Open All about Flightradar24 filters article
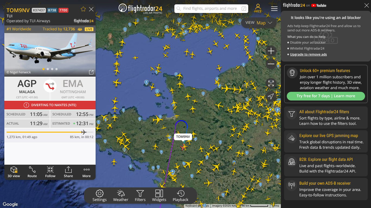Image resolution: width=371 pixels, height=208 pixels. click(x=326, y=118)
